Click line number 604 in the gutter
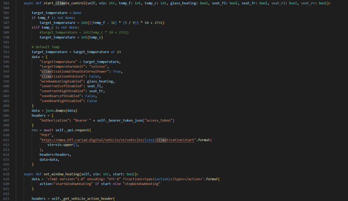The height and width of the screenshot is (201, 348). pyautogui.click(x=6, y=106)
